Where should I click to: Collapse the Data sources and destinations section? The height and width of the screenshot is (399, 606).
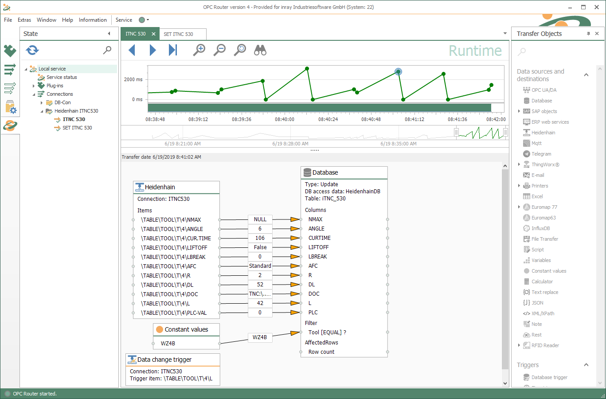(586, 75)
